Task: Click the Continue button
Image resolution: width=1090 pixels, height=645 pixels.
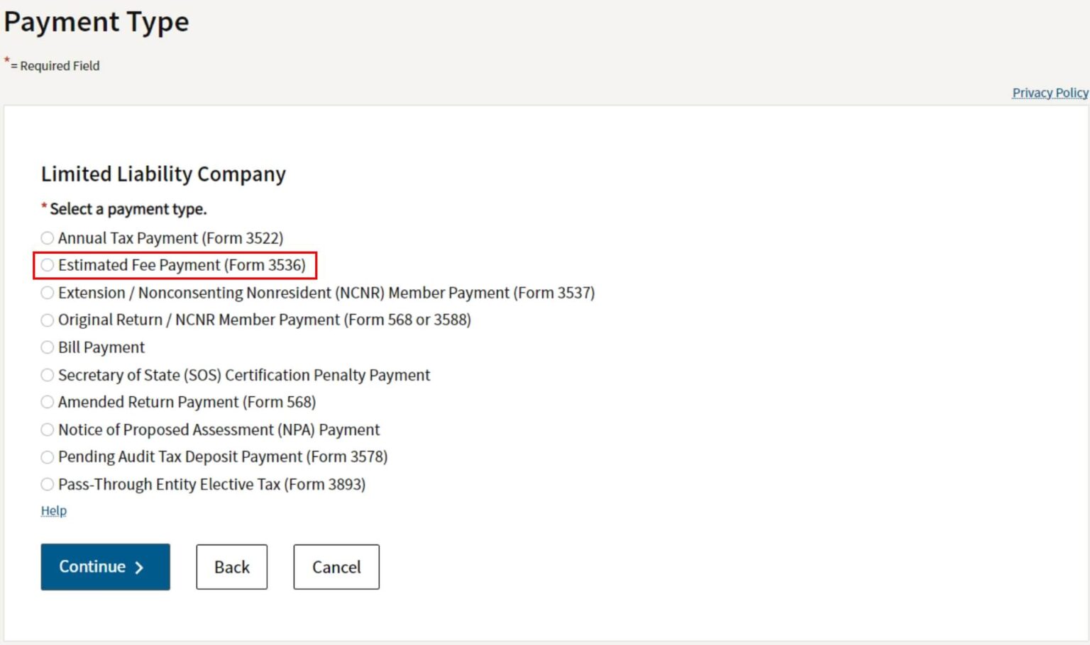Action: (105, 566)
